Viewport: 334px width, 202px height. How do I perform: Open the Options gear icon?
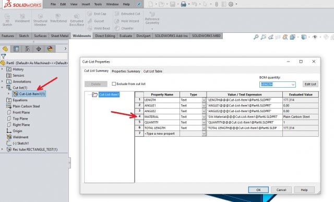231,4
